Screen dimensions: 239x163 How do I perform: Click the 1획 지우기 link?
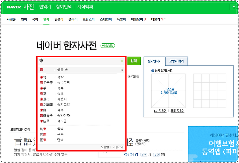click(160, 111)
